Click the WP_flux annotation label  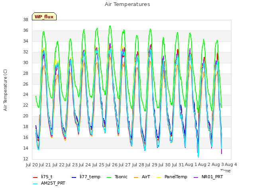pos(44,17)
